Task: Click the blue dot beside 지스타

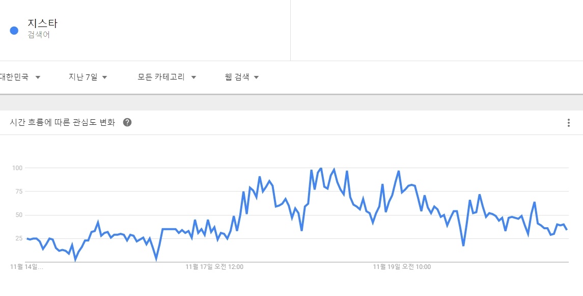Action: tap(14, 31)
